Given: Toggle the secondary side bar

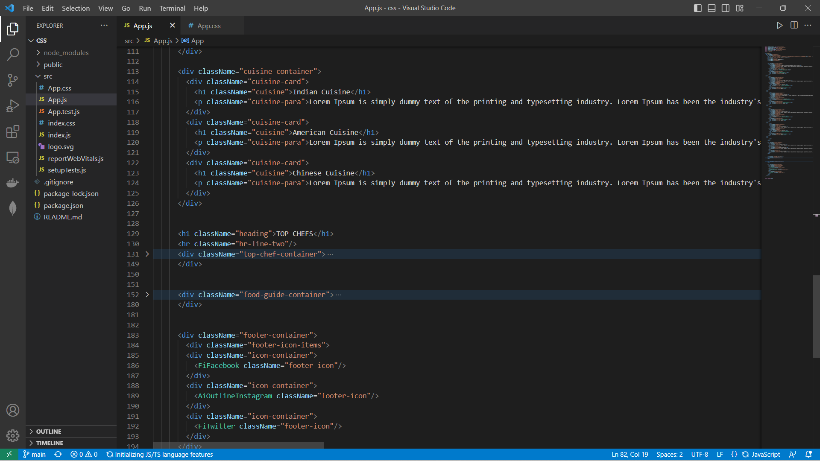Looking at the screenshot, I should [x=725, y=8].
